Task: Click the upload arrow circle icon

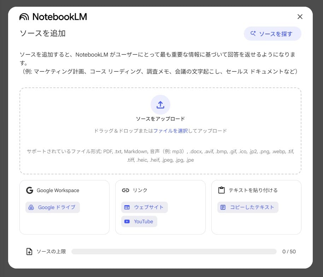Action: pyautogui.click(x=160, y=105)
